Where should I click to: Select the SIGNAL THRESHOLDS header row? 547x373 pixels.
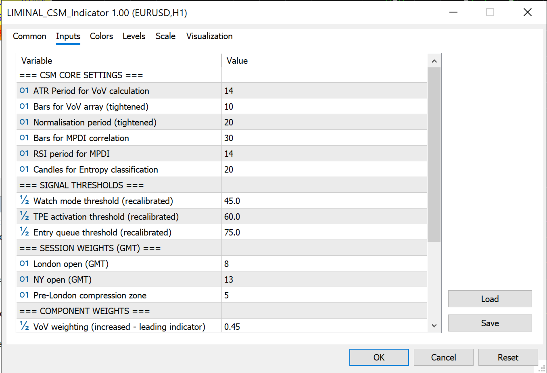(221, 185)
